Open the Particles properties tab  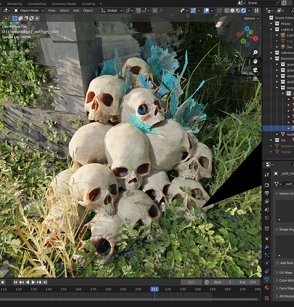coord(267,255)
